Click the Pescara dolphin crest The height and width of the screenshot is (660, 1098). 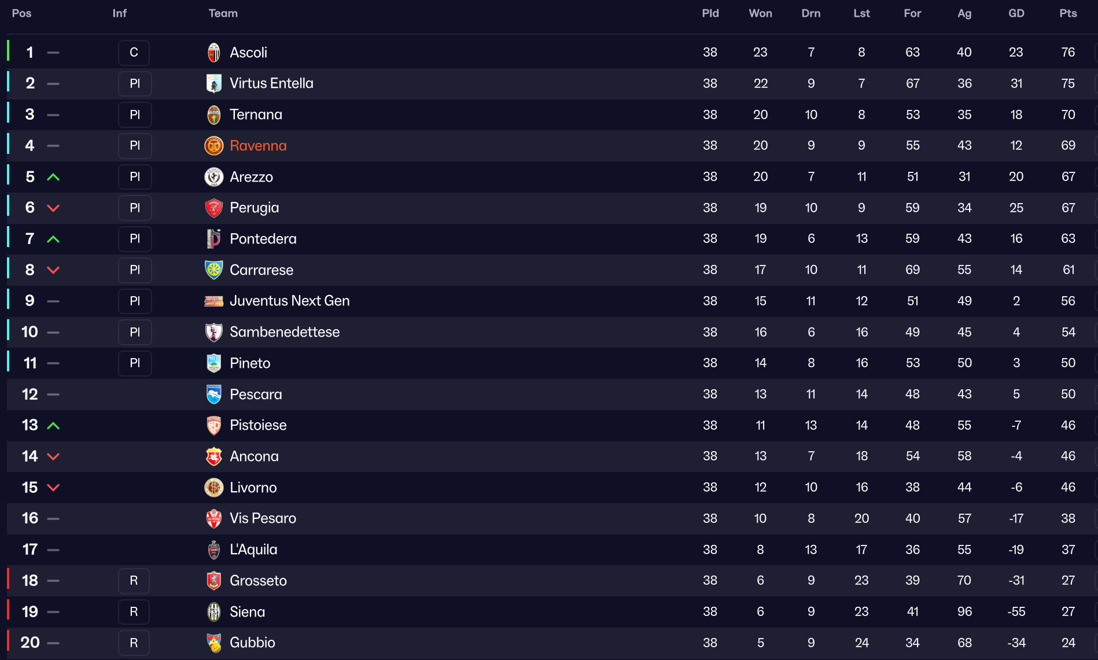click(214, 394)
